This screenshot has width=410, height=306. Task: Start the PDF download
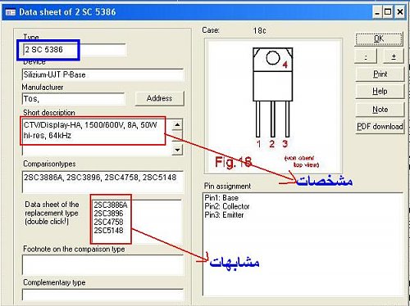(x=380, y=127)
